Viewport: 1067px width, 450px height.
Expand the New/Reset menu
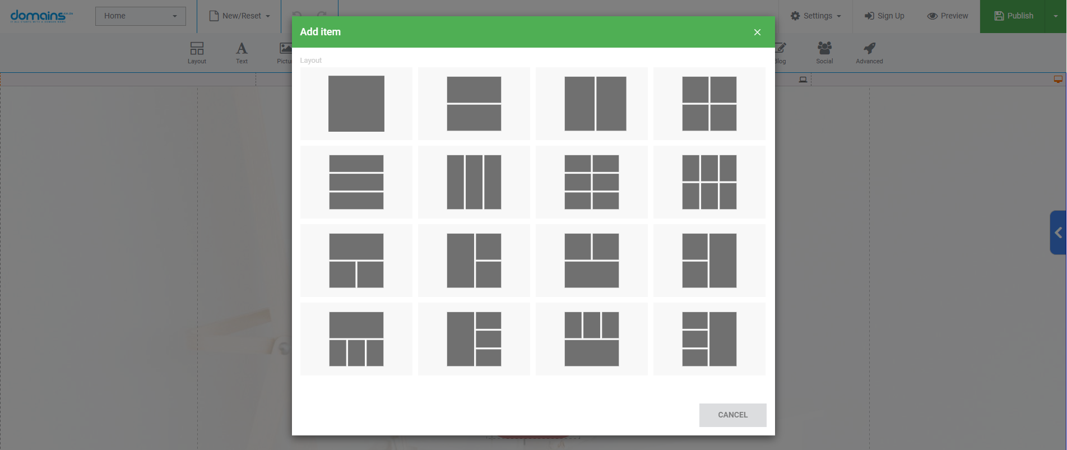point(239,16)
